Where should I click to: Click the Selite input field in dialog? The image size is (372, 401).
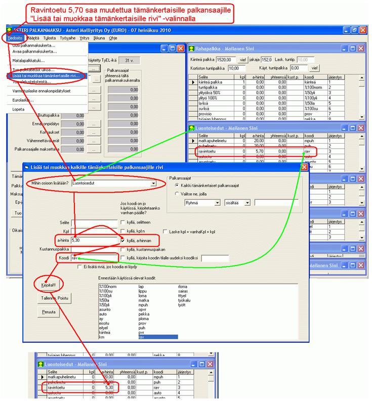94,222
